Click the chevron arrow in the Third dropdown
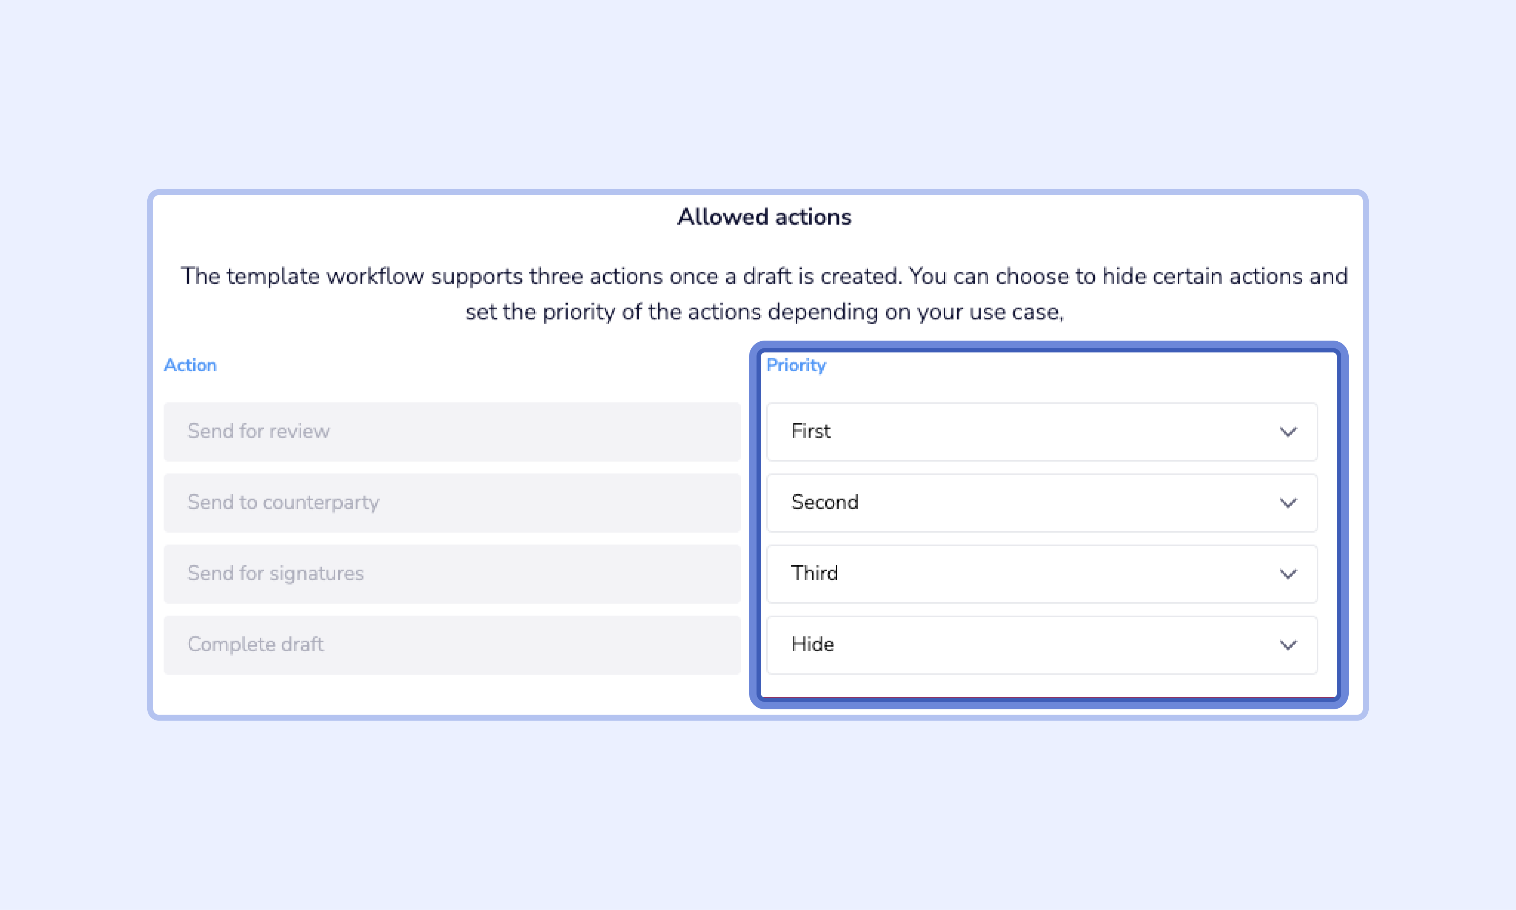This screenshot has width=1516, height=910. pyautogui.click(x=1288, y=574)
